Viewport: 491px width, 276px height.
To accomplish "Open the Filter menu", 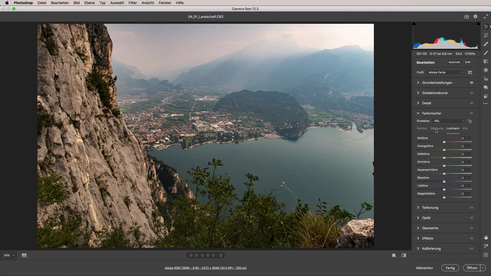I will tap(132, 3).
